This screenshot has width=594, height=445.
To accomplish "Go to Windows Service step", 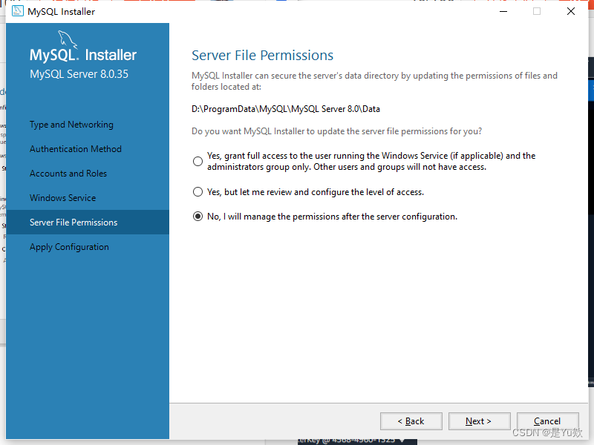I will (x=63, y=198).
